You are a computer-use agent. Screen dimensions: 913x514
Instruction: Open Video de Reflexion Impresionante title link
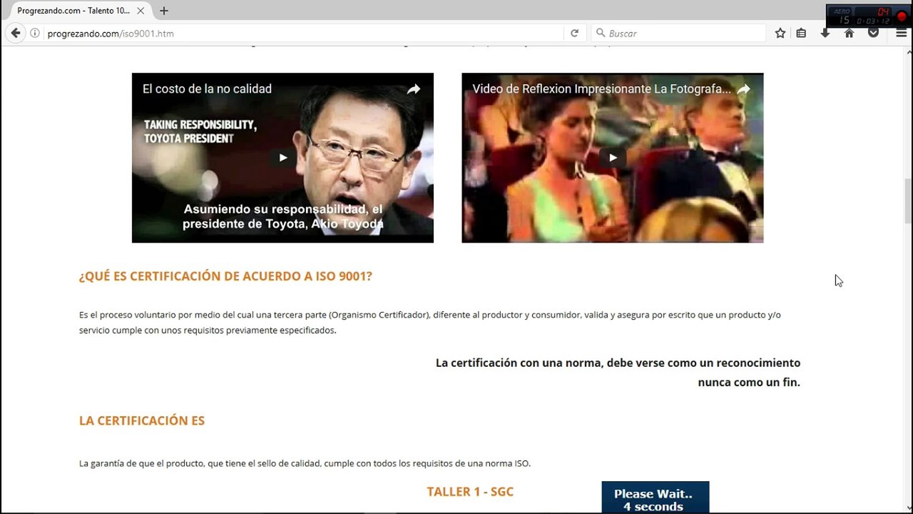[x=601, y=89]
